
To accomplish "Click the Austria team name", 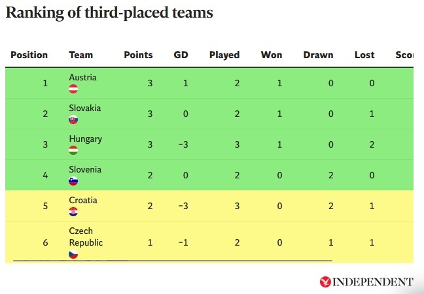I will [82, 77].
